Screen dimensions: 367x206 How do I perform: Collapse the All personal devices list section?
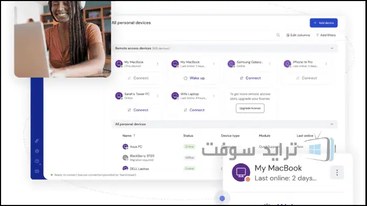point(332,124)
